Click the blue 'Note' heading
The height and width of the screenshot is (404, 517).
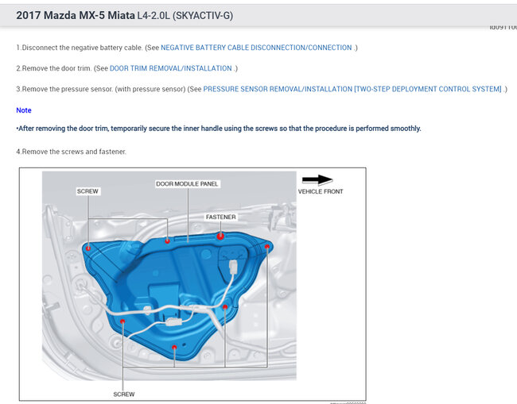(24, 110)
